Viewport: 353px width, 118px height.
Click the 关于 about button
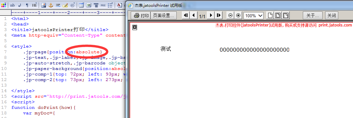pos(312,15)
